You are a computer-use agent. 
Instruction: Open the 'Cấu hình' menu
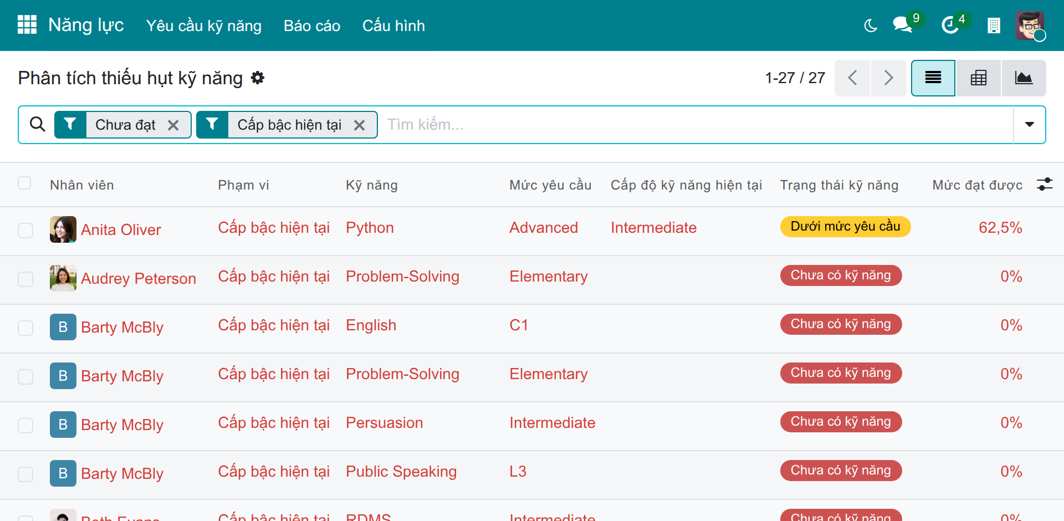tap(393, 25)
